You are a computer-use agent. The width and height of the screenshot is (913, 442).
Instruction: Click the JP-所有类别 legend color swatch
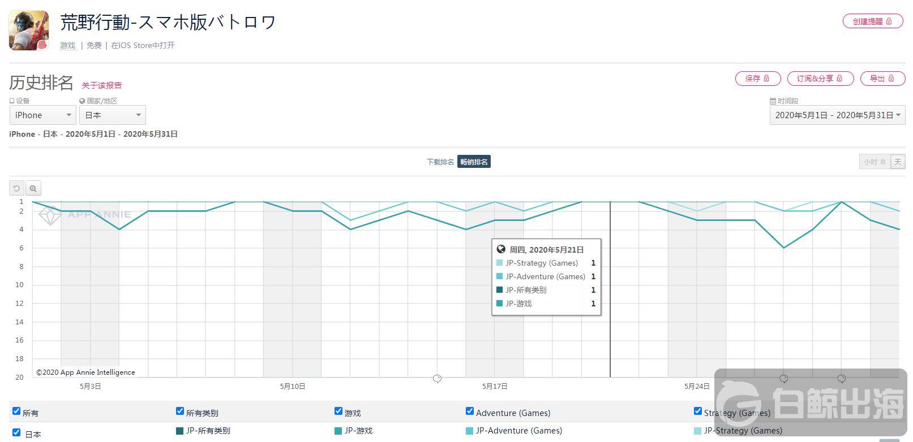pos(180,431)
